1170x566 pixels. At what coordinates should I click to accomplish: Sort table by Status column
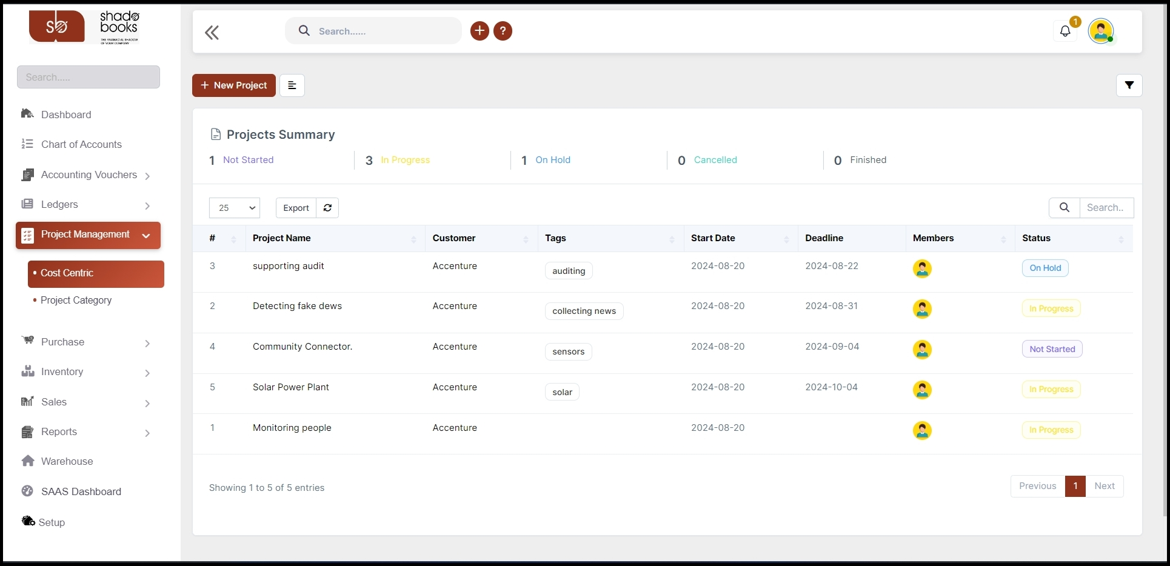click(x=1074, y=238)
